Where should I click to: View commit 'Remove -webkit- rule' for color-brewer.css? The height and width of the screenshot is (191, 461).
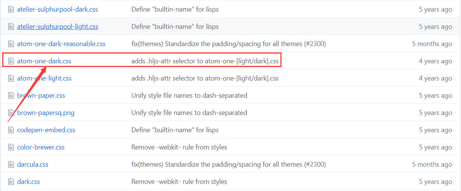coord(179,147)
